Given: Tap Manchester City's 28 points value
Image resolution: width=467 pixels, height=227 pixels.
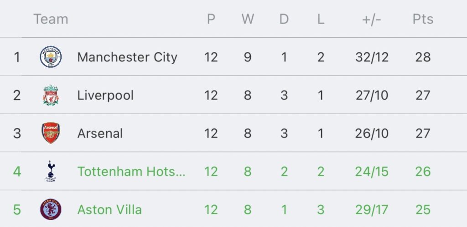Looking at the screenshot, I should [x=423, y=57].
